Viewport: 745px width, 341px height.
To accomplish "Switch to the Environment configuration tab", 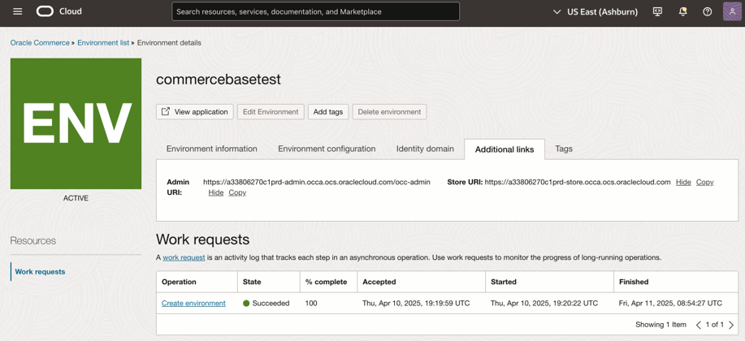I will point(327,149).
